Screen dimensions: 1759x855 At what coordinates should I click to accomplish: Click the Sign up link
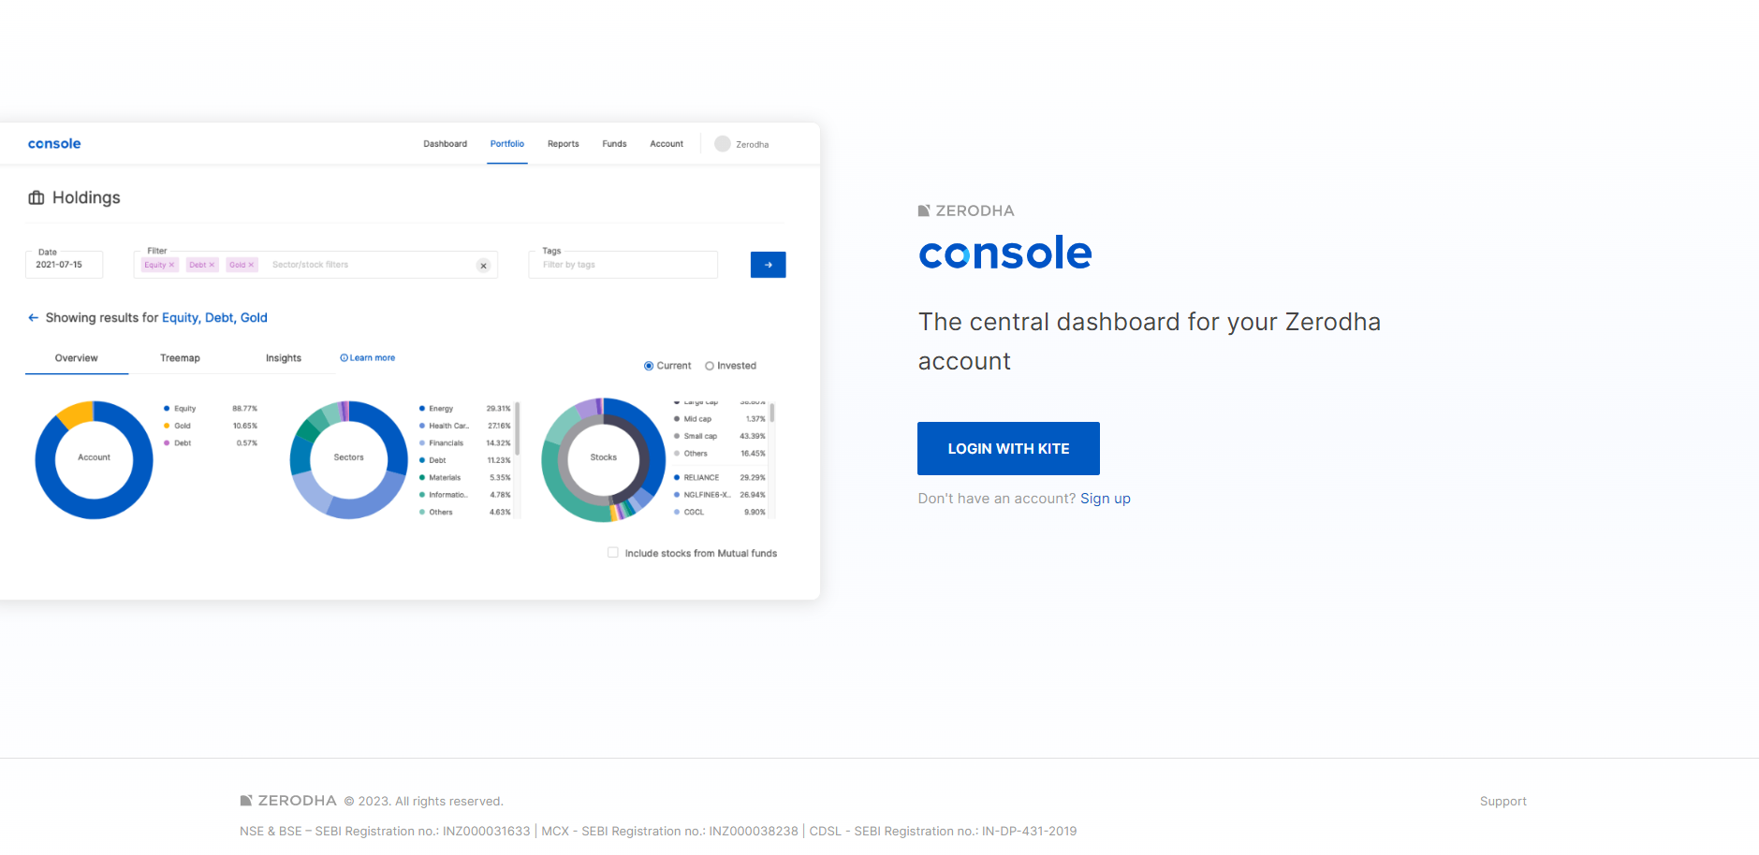coord(1106,498)
